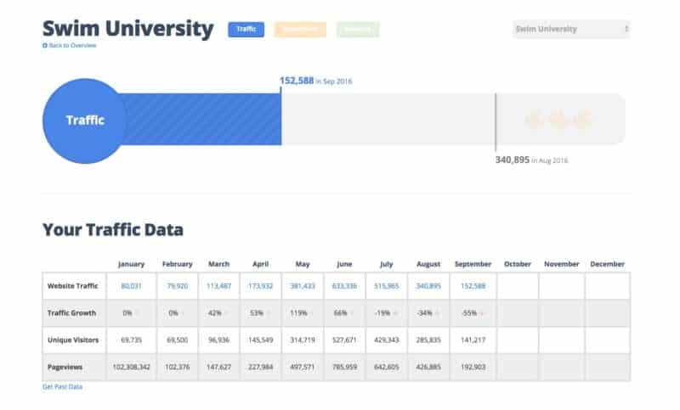
Task: Click September unique visitors 141,217
Action: click(473, 340)
